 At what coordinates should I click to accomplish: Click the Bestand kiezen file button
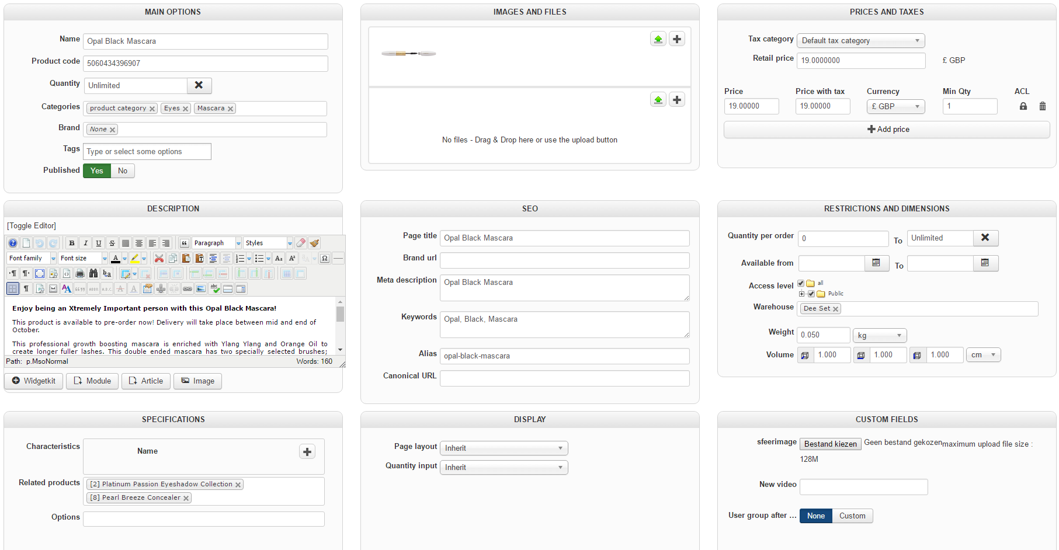831,444
